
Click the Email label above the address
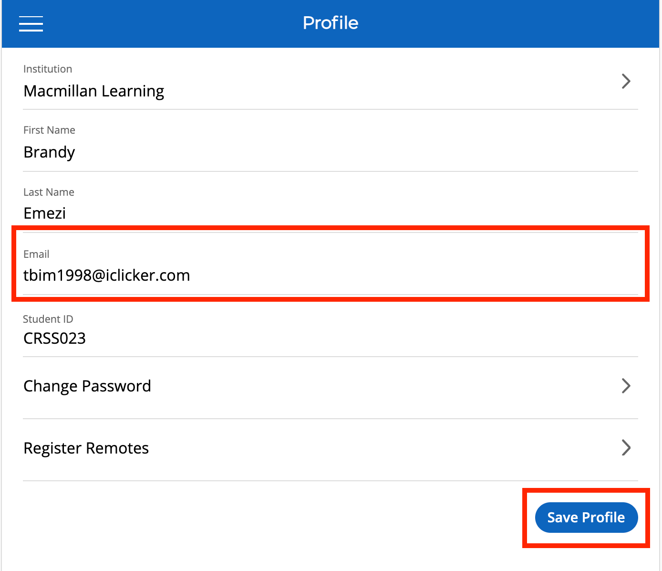[x=36, y=254]
